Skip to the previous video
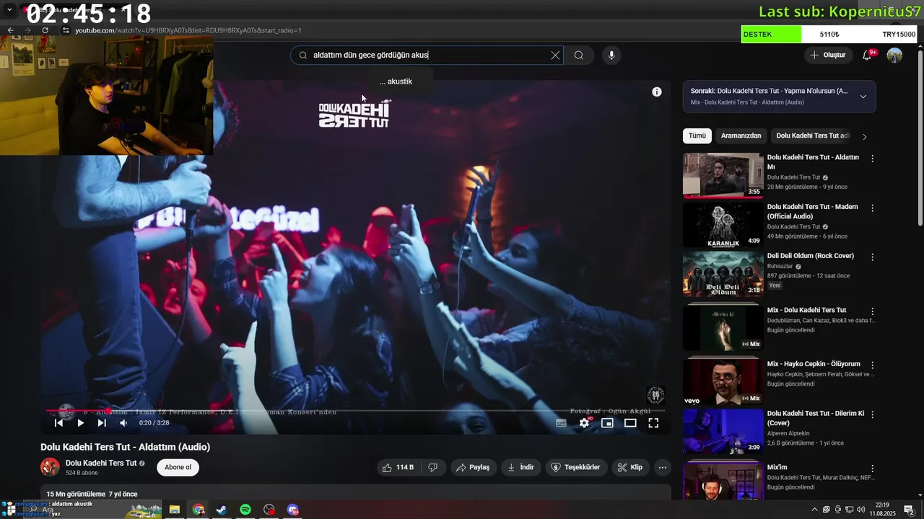Screen dimensions: 924x519 (59, 423)
